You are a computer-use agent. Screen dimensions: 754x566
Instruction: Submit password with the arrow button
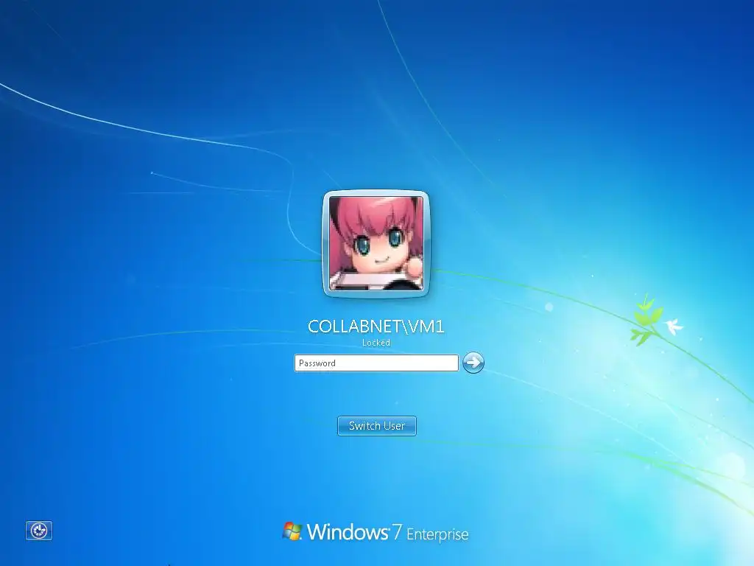[473, 363]
